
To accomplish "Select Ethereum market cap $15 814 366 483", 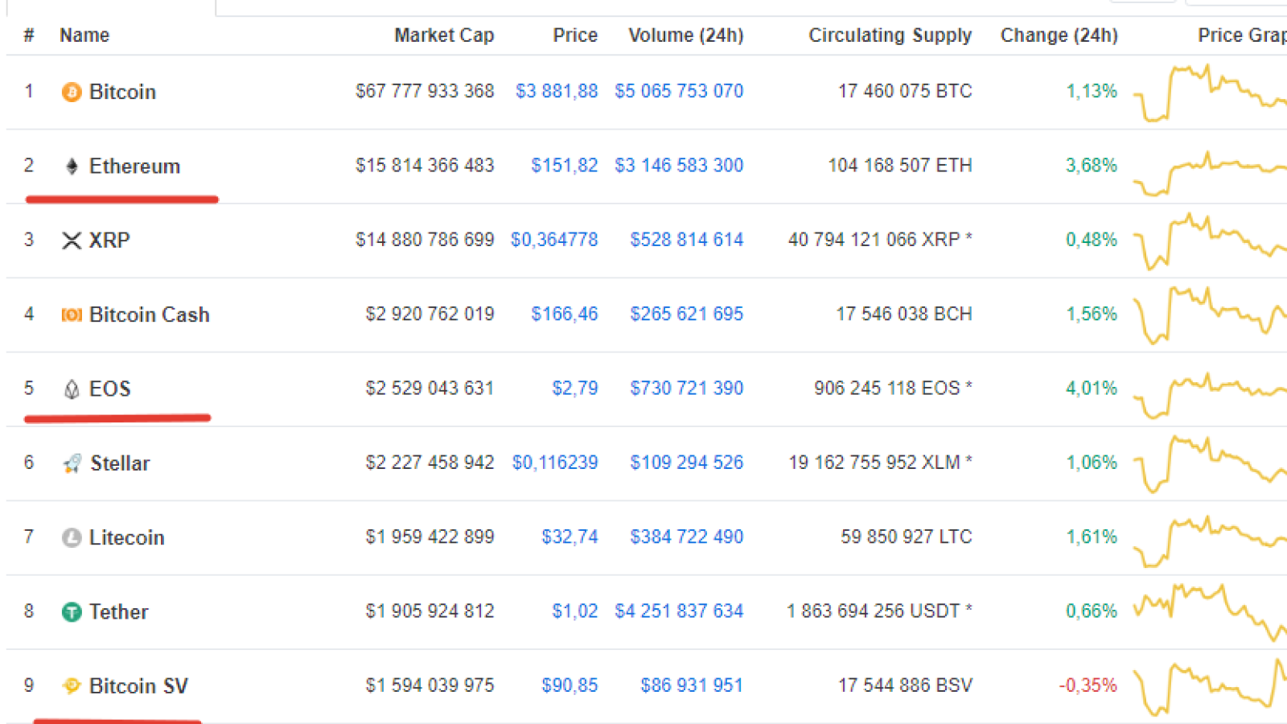I will click(425, 166).
